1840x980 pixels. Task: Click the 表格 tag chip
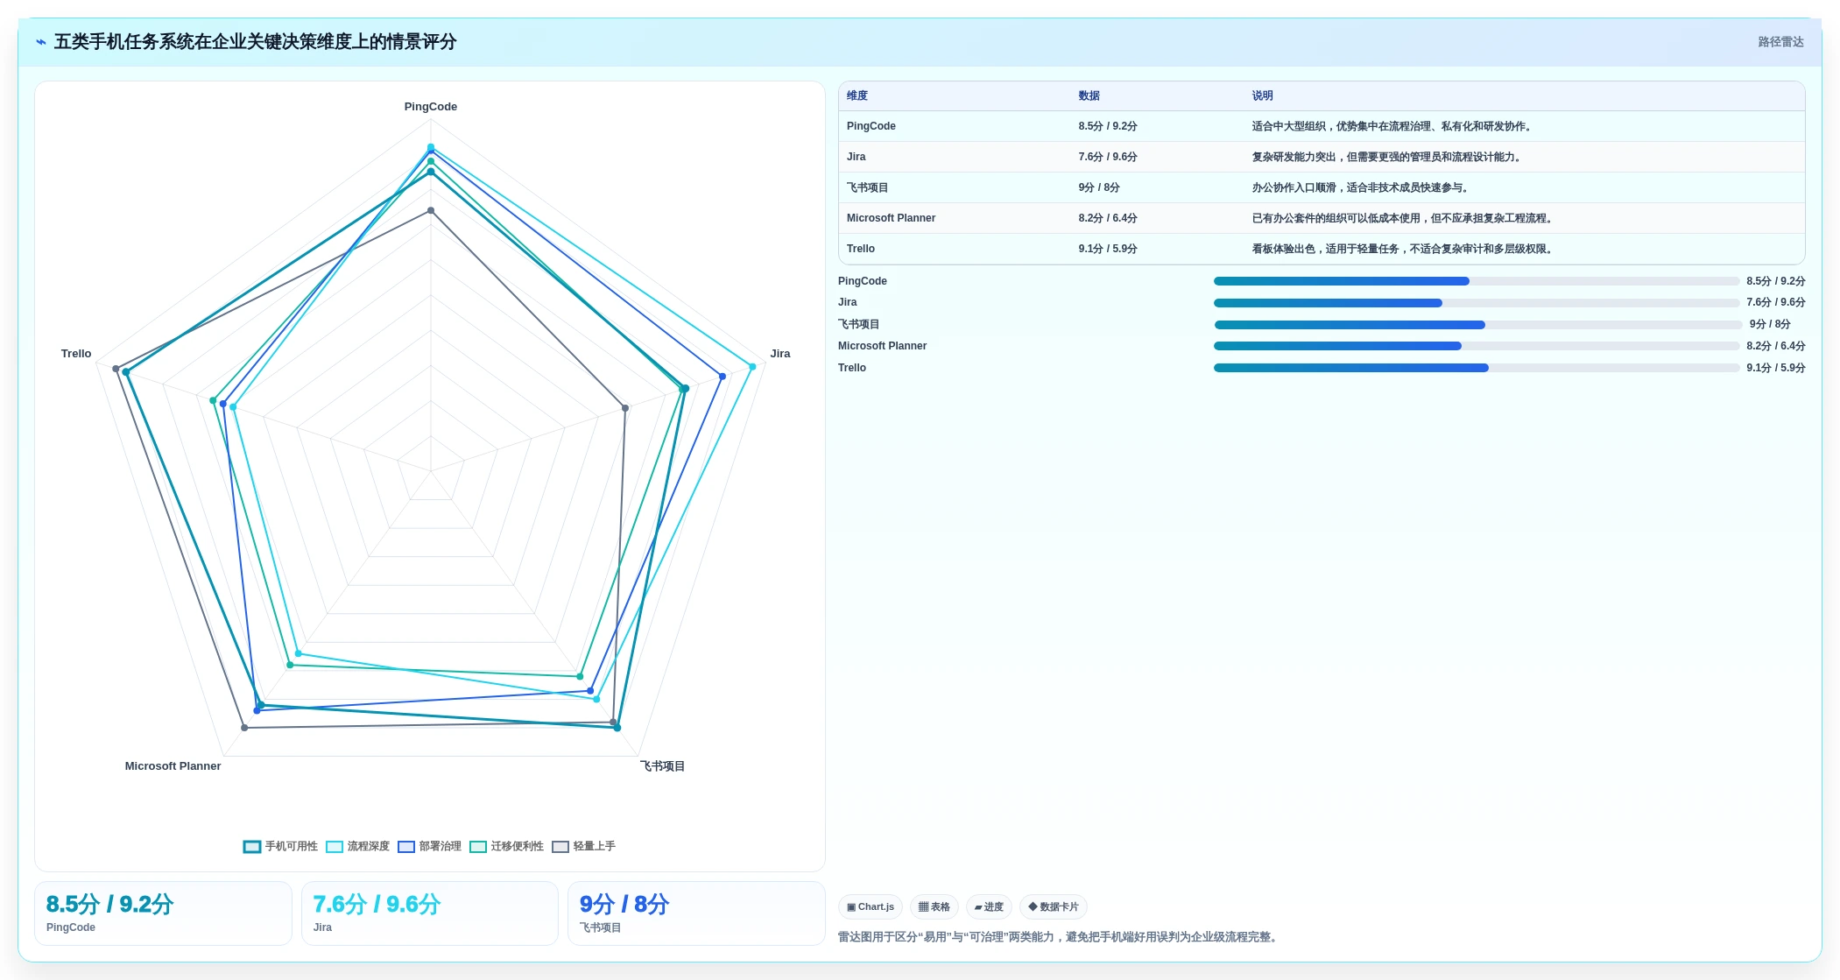(x=934, y=906)
